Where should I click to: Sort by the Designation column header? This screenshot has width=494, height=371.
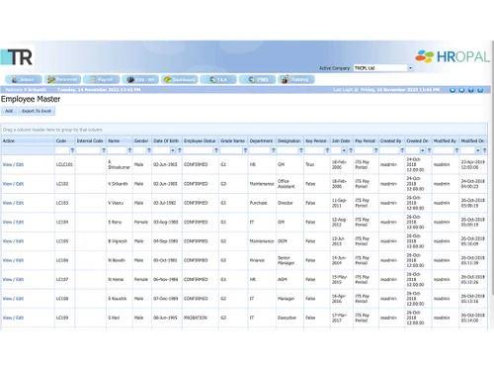point(288,140)
